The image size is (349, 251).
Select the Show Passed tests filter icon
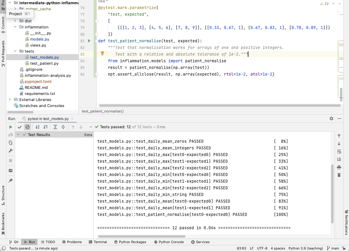click(x=20, y=127)
